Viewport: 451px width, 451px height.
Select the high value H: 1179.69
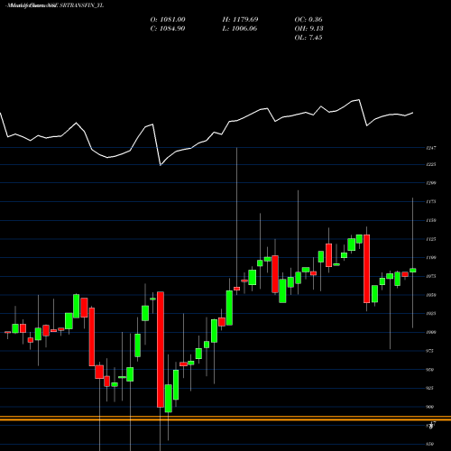[x=240, y=20]
